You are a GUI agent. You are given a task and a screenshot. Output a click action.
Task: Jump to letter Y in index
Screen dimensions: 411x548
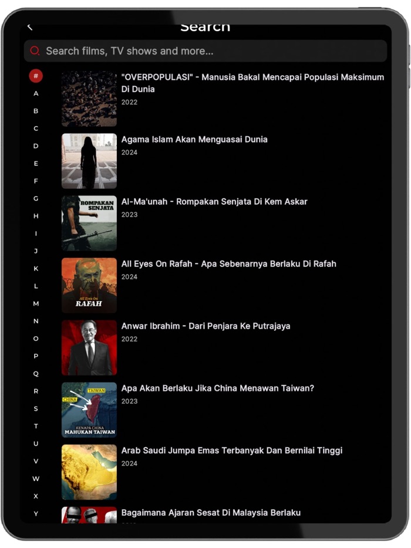click(x=36, y=513)
